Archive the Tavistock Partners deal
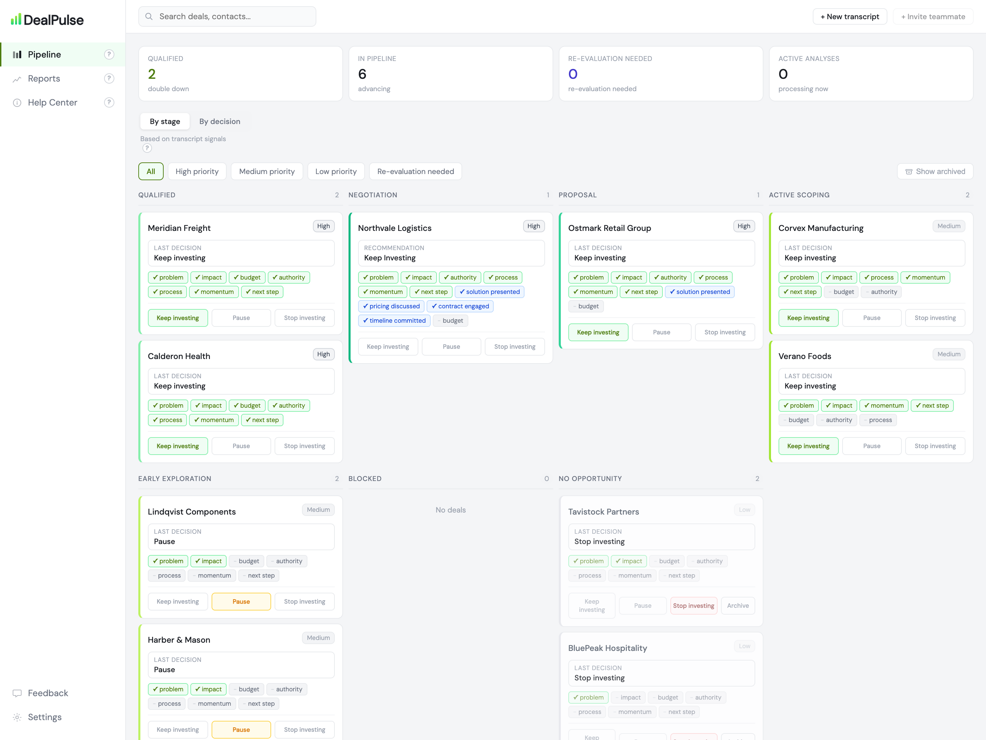 click(x=738, y=606)
